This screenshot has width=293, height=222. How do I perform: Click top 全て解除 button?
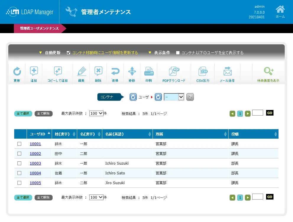pyautogui.click(x=43, y=114)
